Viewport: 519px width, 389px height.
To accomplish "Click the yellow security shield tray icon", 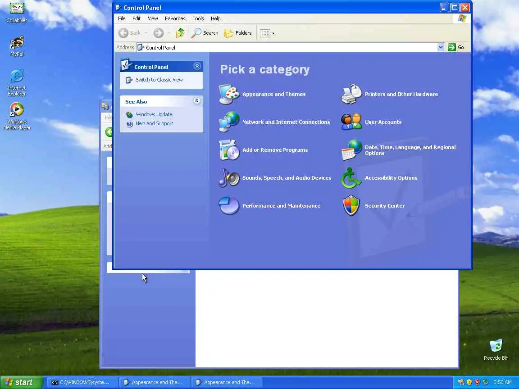I will point(469,382).
